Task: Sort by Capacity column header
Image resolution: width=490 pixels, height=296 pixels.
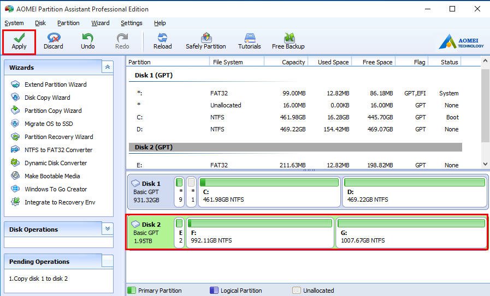Action: point(286,62)
